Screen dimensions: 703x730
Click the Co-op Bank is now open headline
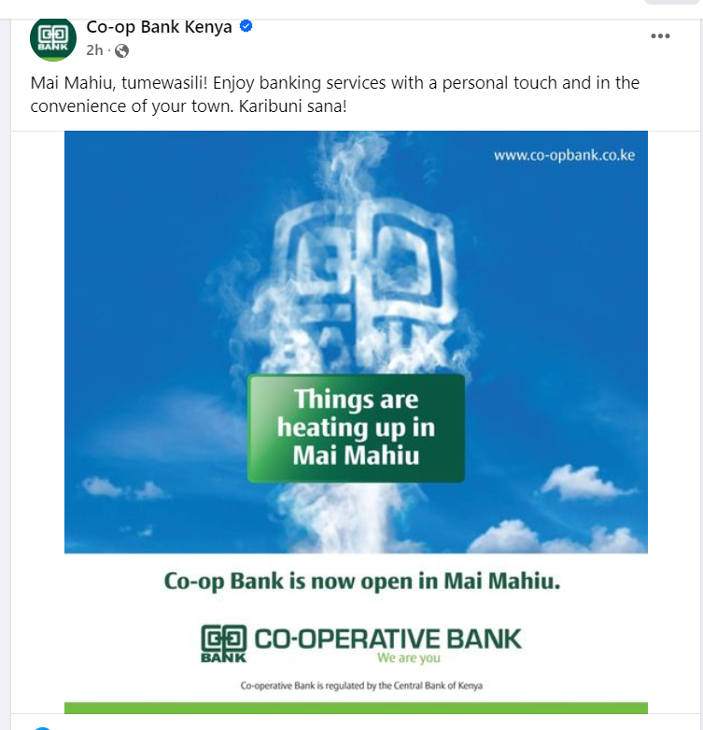click(x=361, y=581)
